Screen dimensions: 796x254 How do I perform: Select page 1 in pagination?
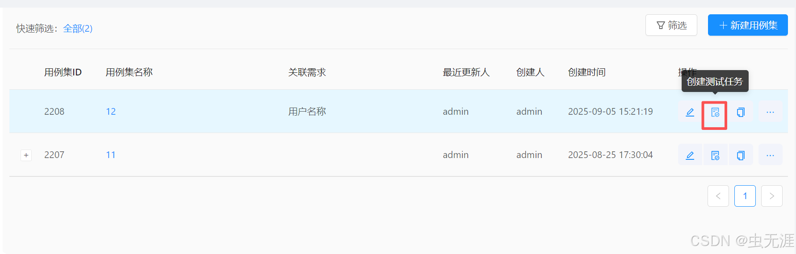pyautogui.click(x=745, y=196)
